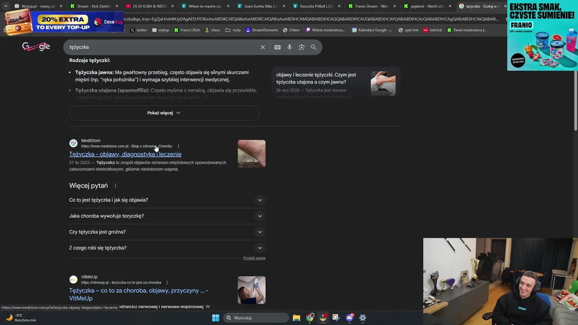
Task: Open the twitter bookmark
Action: click(x=138, y=30)
